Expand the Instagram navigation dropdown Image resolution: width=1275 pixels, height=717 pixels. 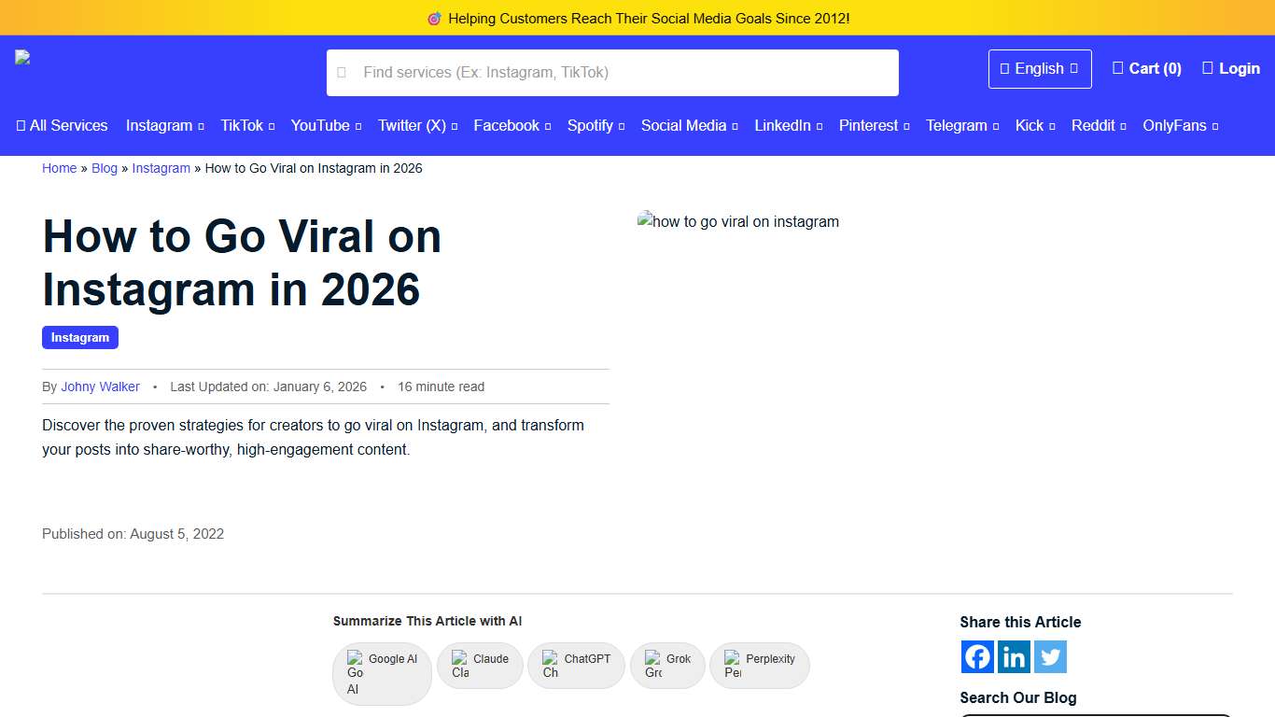point(164,125)
